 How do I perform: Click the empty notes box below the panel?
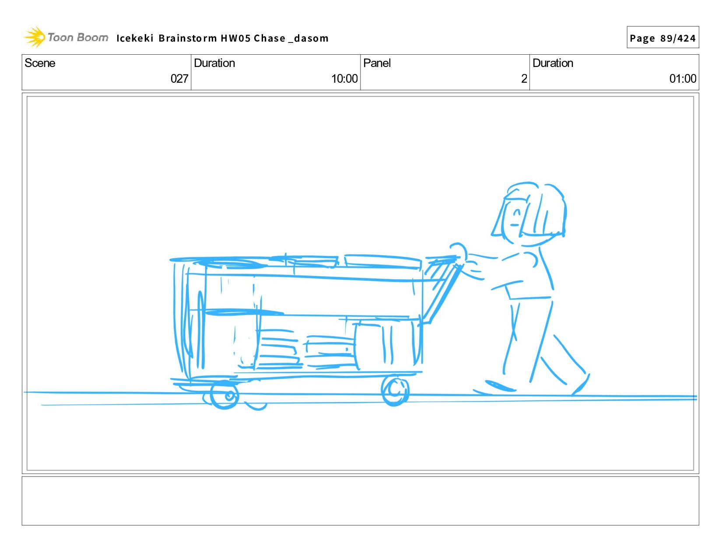(360, 501)
